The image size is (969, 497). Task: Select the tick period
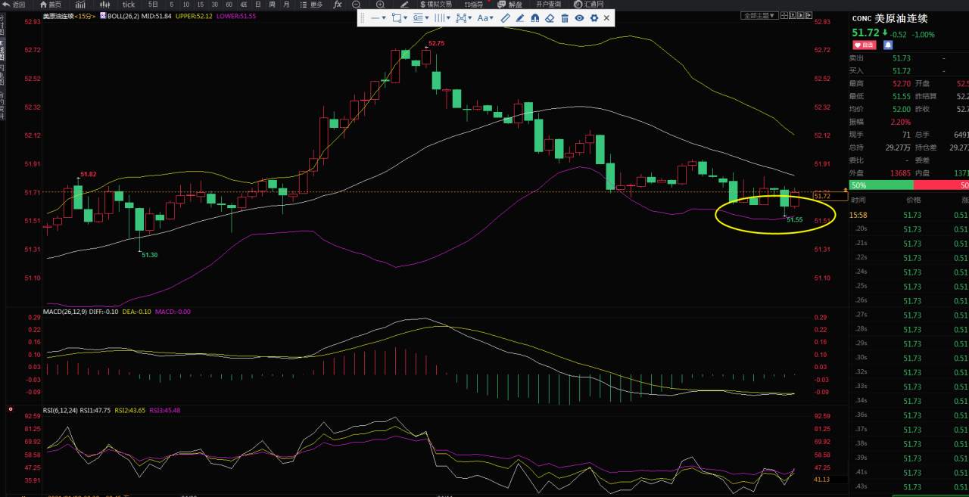pos(129,5)
